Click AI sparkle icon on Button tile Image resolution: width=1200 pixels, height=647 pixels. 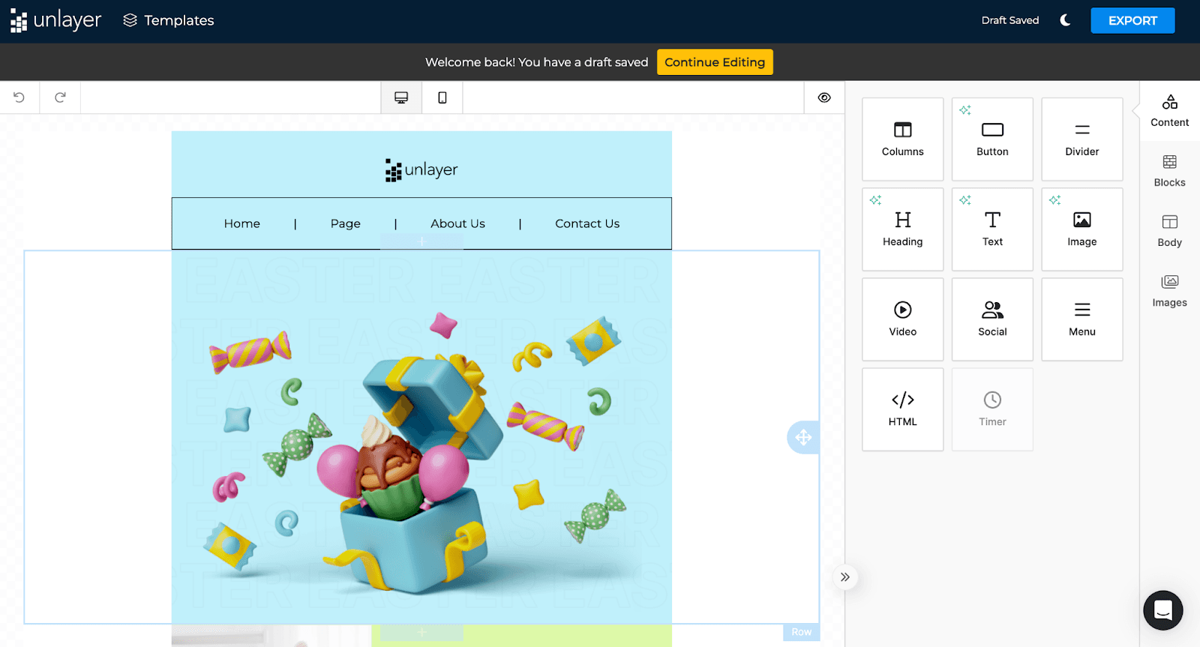coord(965,110)
